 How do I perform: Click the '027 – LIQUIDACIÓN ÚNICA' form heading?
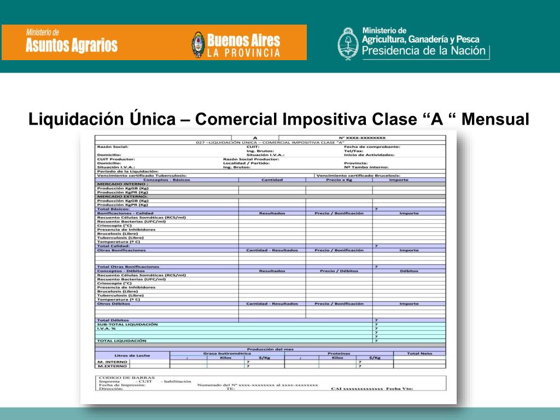click(270, 143)
